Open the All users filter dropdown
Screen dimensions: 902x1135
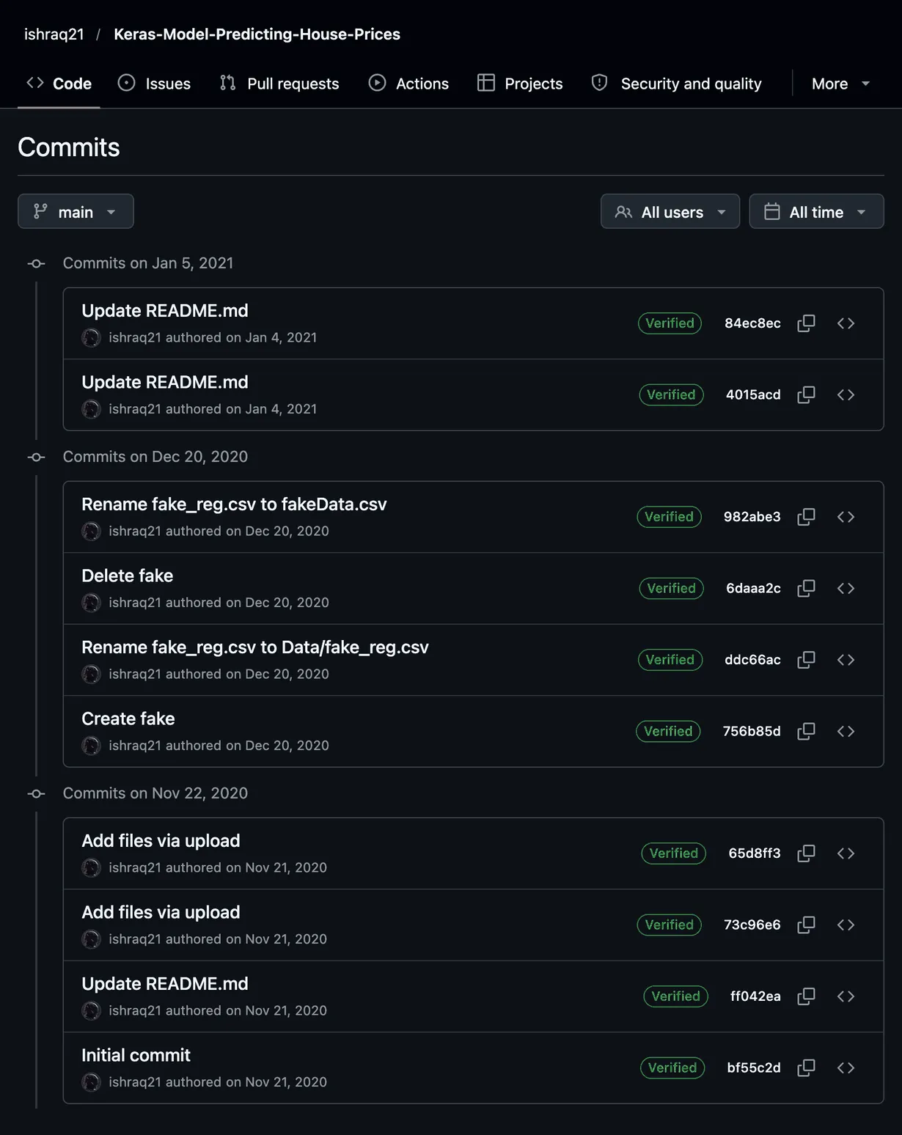670,211
